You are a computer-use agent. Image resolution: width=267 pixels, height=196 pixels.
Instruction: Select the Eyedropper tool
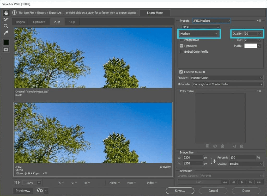click(x=6, y=33)
